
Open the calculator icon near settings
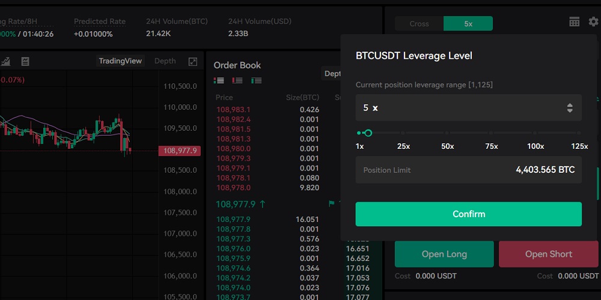(x=575, y=22)
